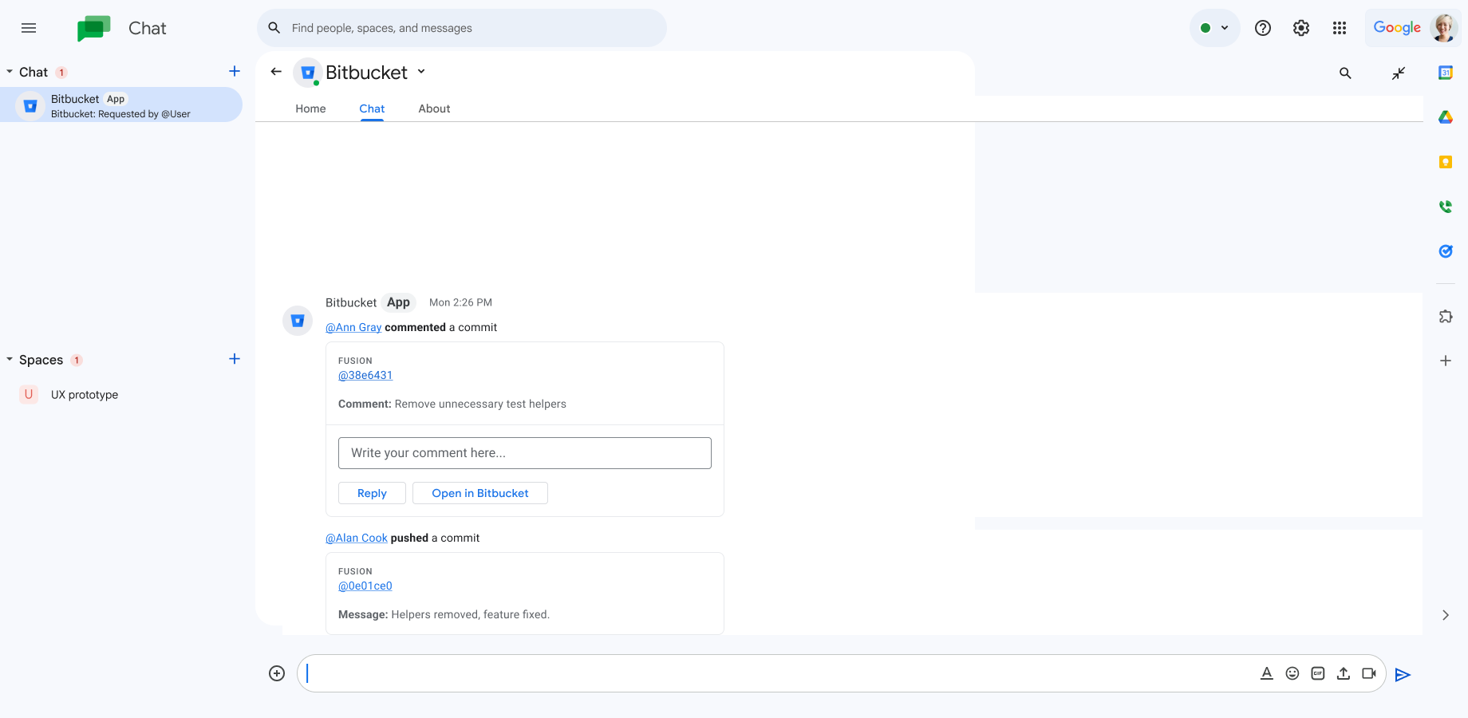The width and height of the screenshot is (1468, 718).
Task: Open the add attachments circle plus button
Action: pyautogui.click(x=277, y=673)
